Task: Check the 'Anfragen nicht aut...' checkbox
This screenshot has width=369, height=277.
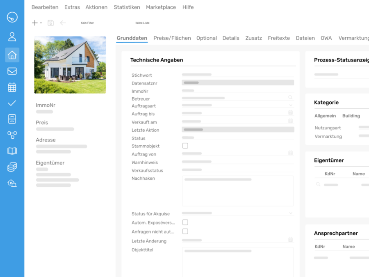Action: pyautogui.click(x=185, y=231)
